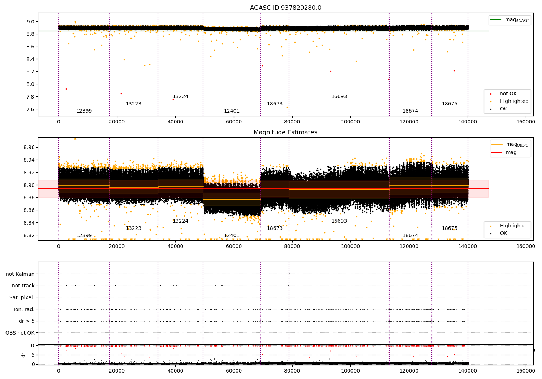Click OBSID label 16693 in the AGASC ID plot
The height and width of the screenshot is (379, 542).
tap(339, 97)
